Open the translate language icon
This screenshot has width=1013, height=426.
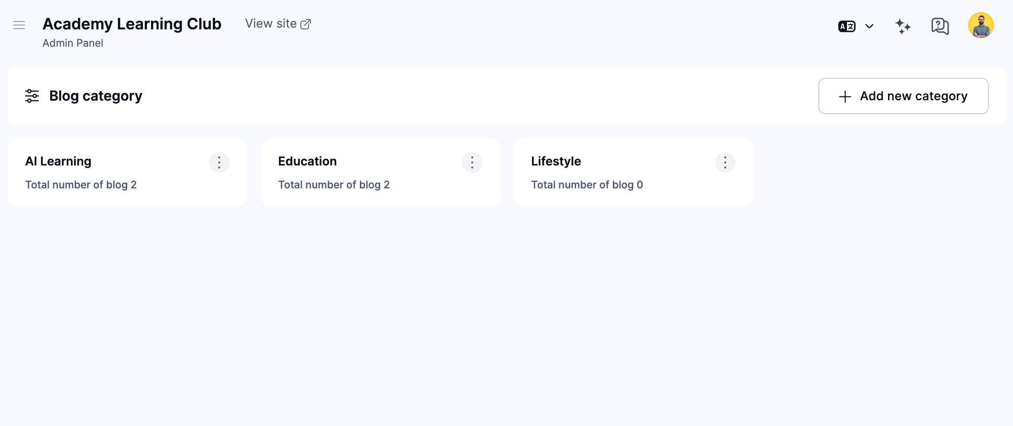click(x=846, y=26)
